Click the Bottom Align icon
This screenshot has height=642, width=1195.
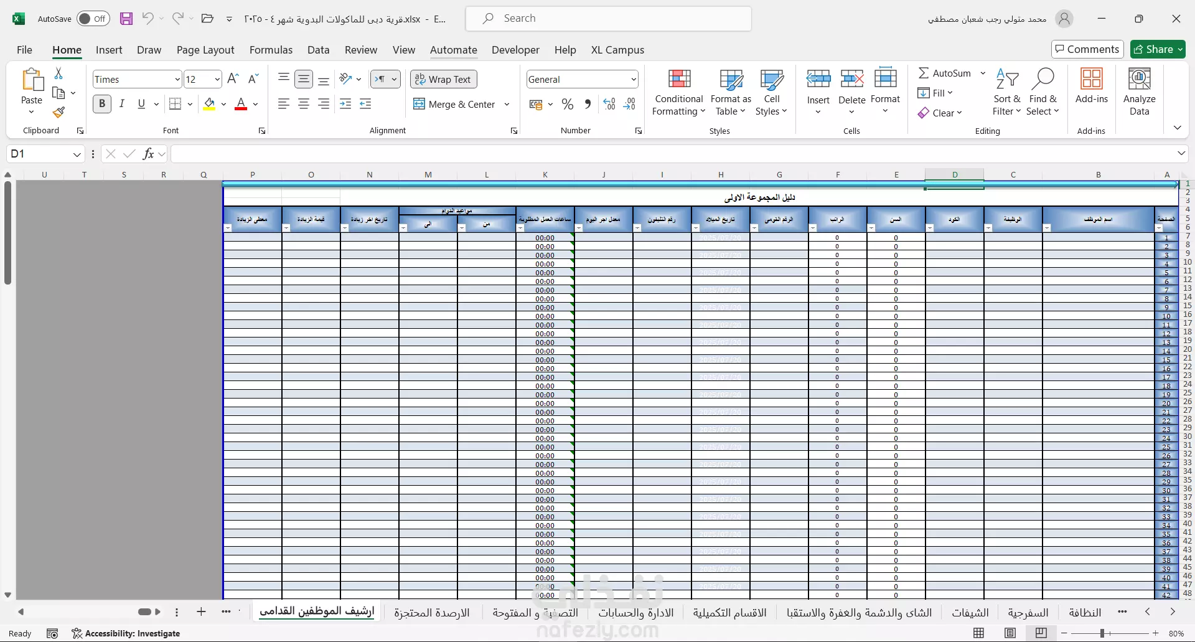[x=324, y=79]
